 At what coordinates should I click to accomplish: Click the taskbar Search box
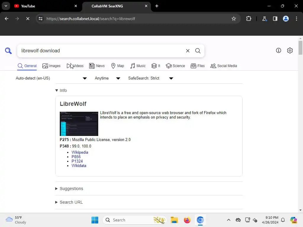click(x=135, y=220)
